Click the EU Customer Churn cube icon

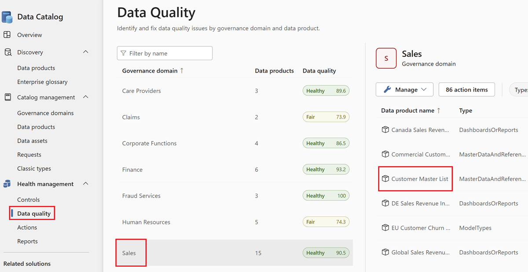point(385,228)
